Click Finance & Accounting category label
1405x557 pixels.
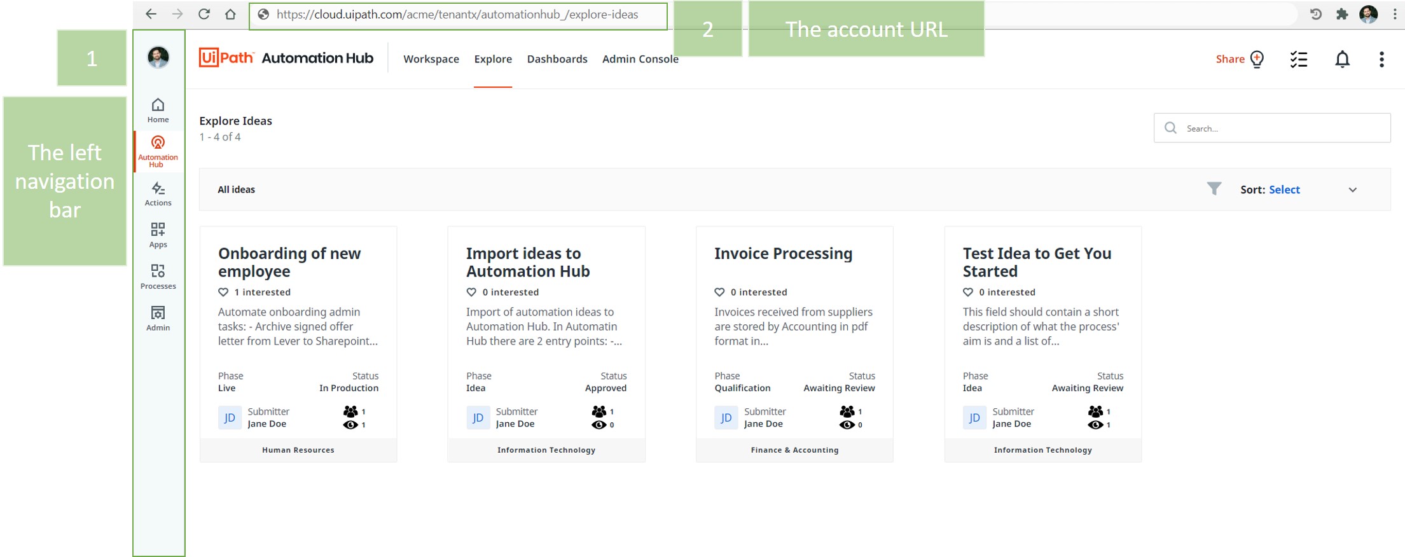794,450
